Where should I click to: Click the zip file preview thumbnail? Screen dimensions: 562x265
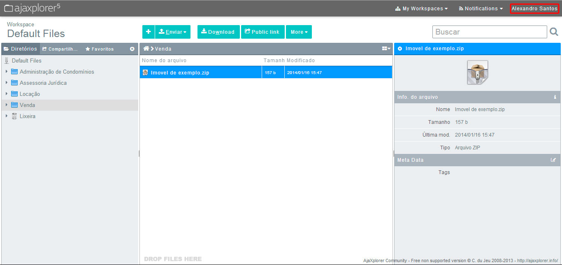pos(477,72)
